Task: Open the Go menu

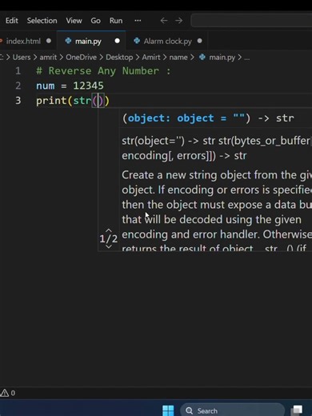Action: pyautogui.click(x=95, y=21)
